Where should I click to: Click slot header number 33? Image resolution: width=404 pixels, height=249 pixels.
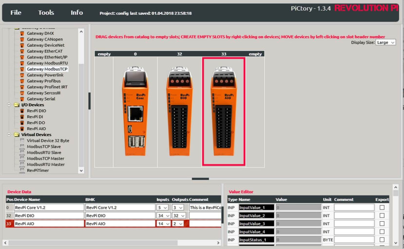point(224,54)
